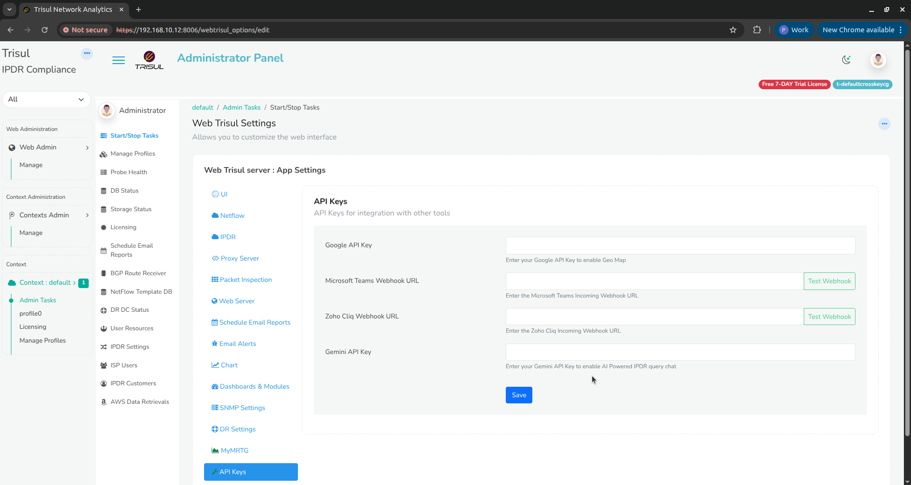Open the Chrome Work profile button
This screenshot has height=485, width=911.
click(x=794, y=30)
